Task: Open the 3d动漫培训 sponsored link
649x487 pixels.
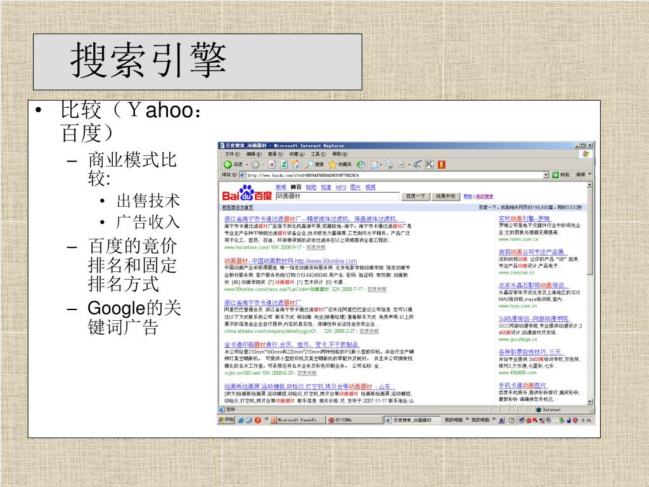Action: (534, 319)
